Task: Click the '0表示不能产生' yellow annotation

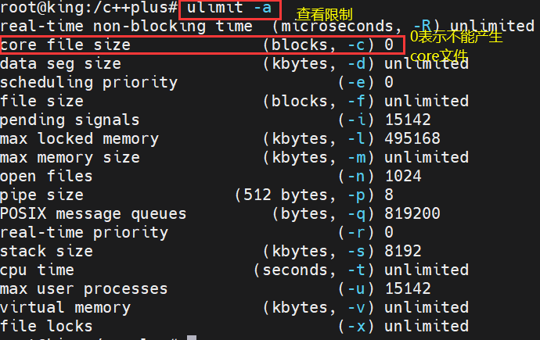Action: click(x=456, y=37)
